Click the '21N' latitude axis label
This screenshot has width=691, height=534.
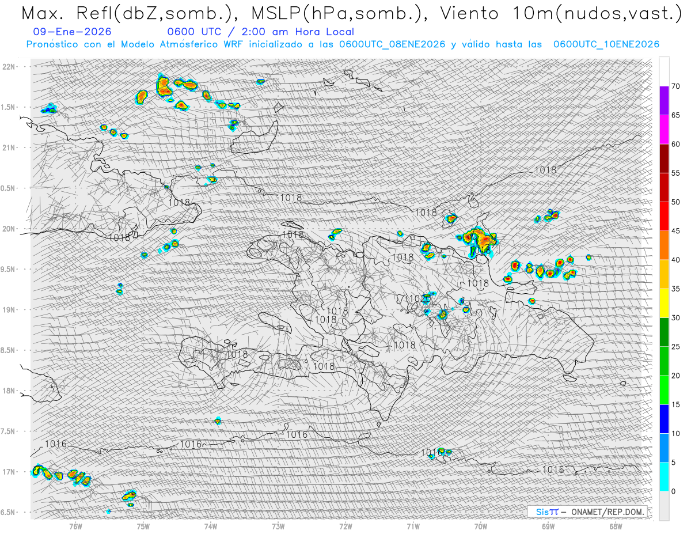click(x=9, y=147)
